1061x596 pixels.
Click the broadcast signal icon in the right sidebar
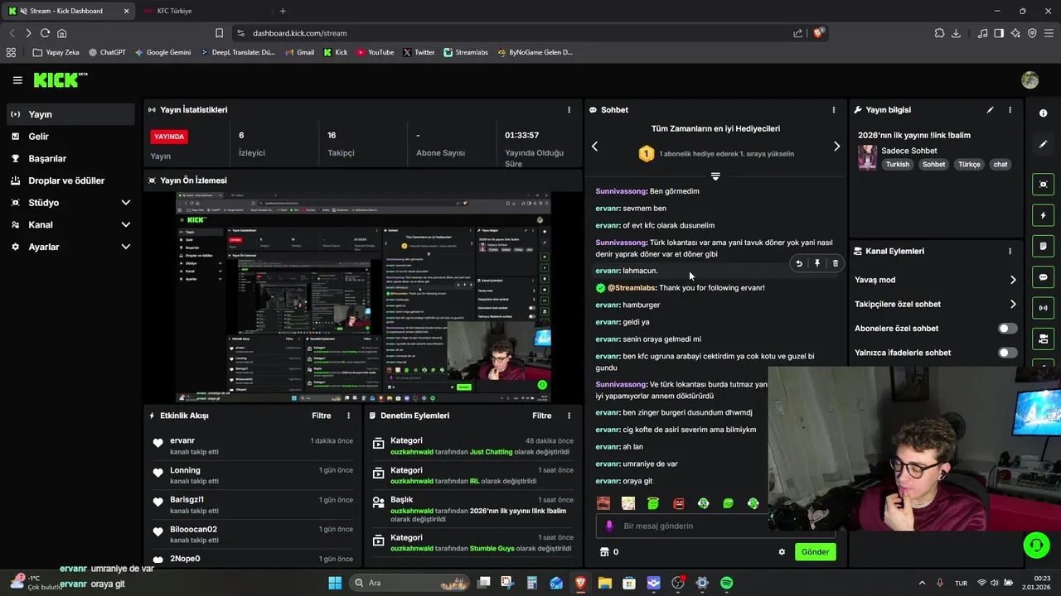(1043, 308)
